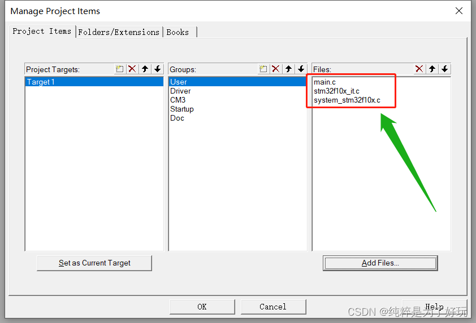Select the User group
Image resolution: width=476 pixels, height=323 pixels.
[237, 82]
